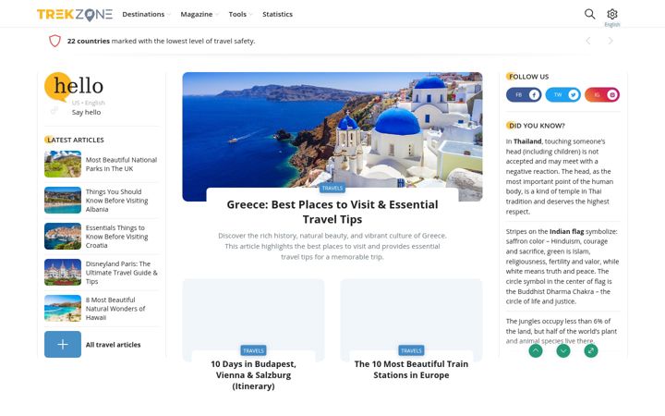This screenshot has width=665, height=416.
Task: Click the TrekZone logo
Action: tap(75, 15)
